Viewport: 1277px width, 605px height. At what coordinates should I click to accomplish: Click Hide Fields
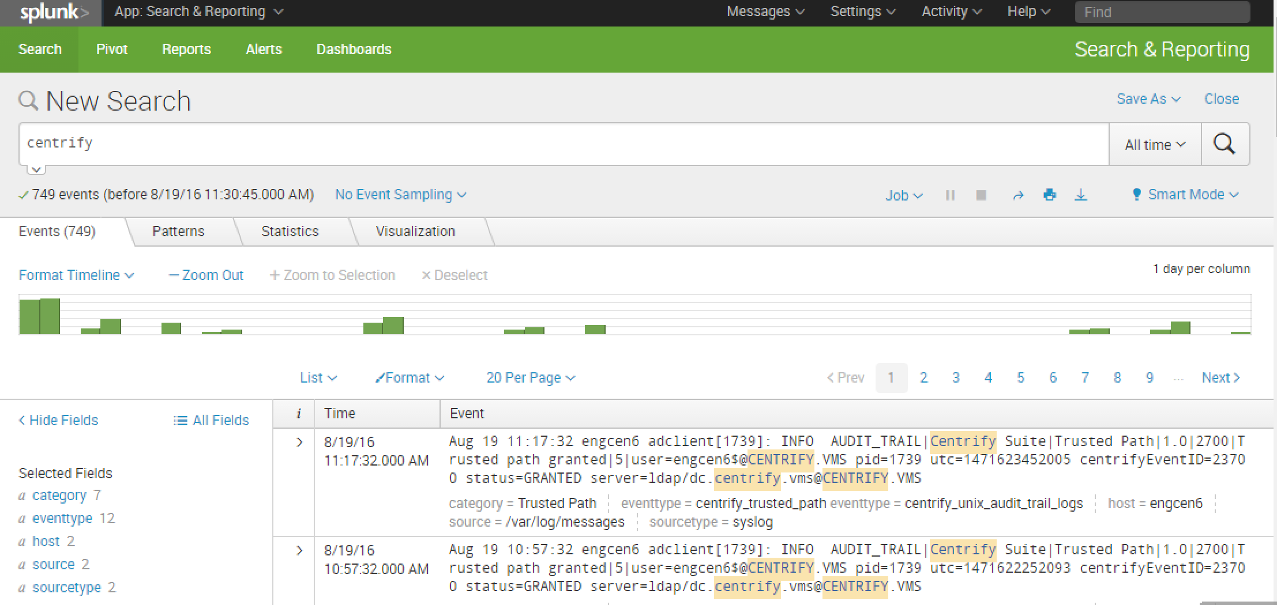(x=58, y=421)
